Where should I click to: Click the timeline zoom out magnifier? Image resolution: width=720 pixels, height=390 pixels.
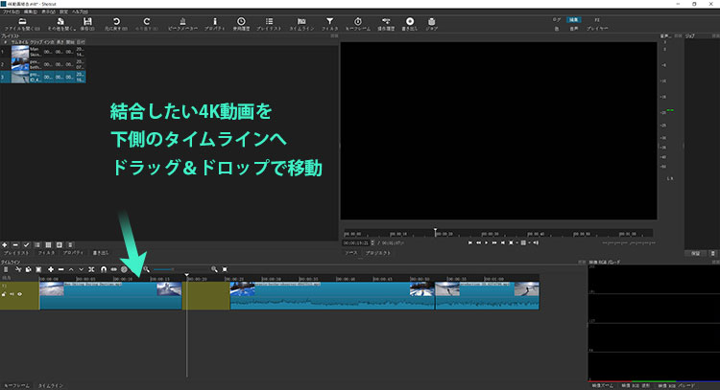(x=146, y=269)
